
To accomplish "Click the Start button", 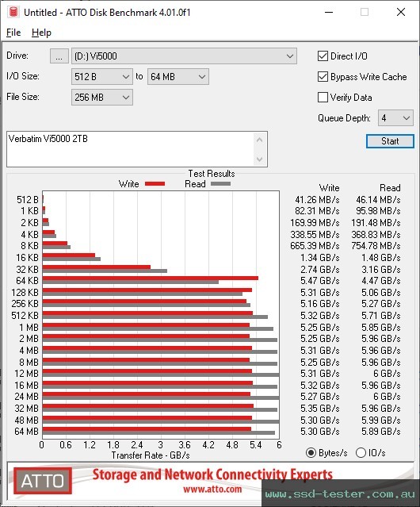I will click(390, 141).
